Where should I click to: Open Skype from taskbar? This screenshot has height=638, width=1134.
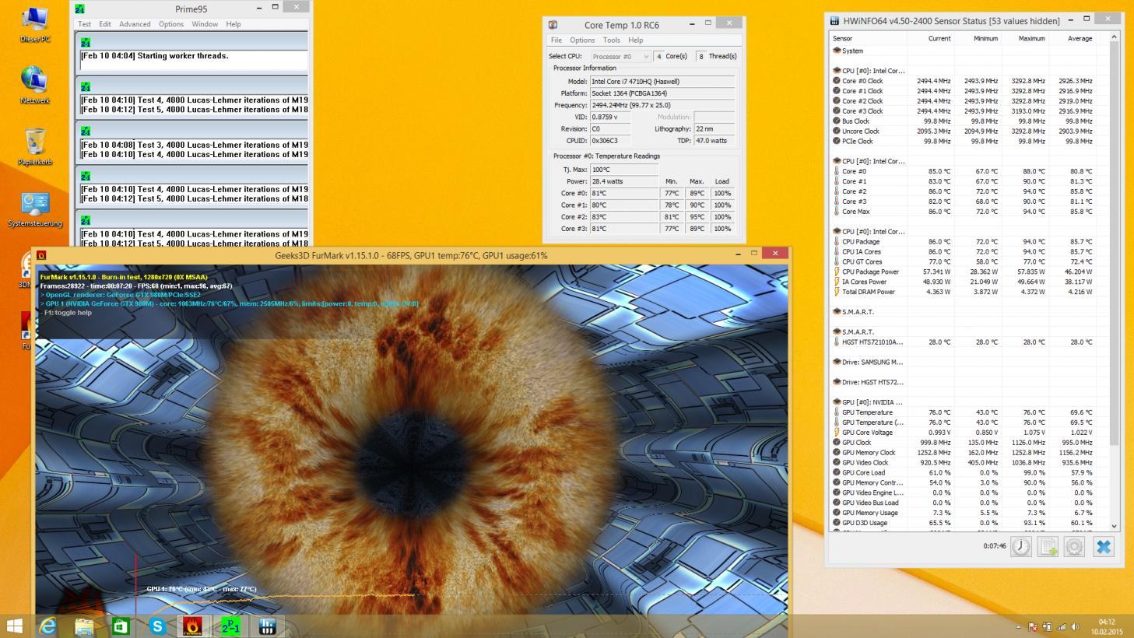pos(157,626)
